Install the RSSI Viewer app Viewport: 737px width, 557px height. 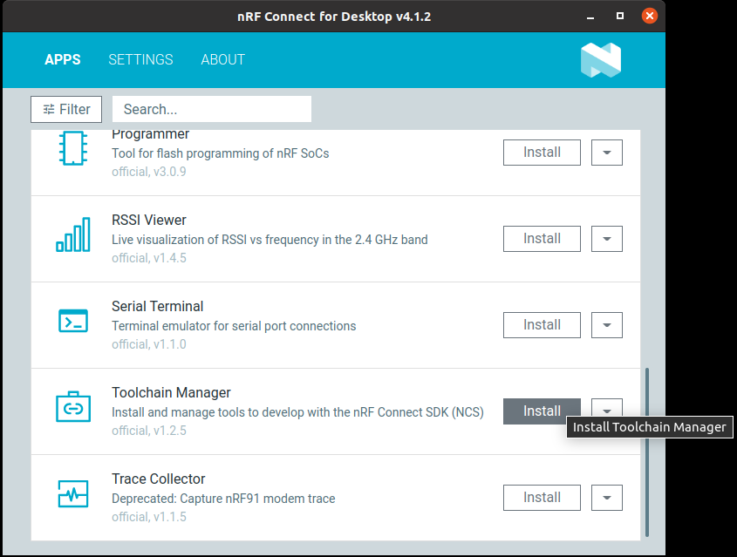click(542, 239)
